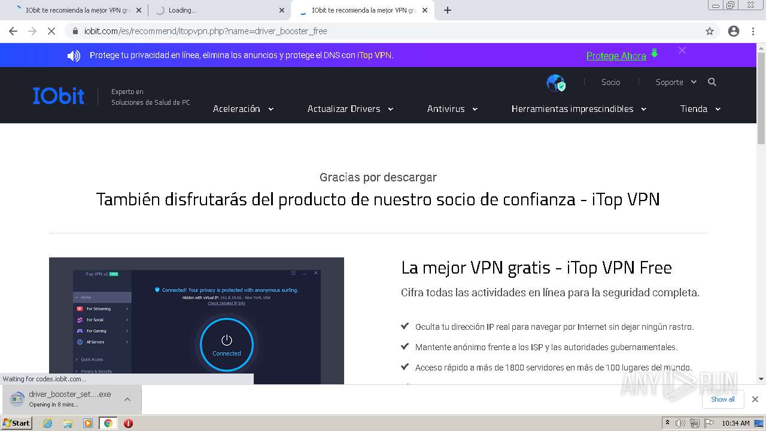Open Windows Media Player from taskbar
Image resolution: width=766 pixels, height=431 pixels.
coord(88,423)
